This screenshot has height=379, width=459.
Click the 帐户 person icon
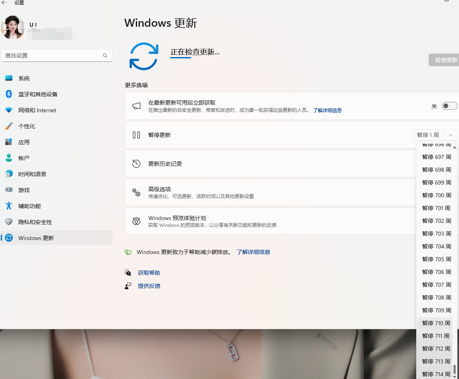[x=9, y=158]
